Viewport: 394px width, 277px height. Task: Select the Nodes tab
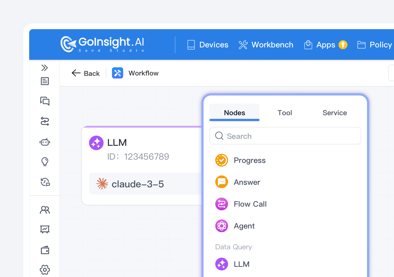click(234, 113)
